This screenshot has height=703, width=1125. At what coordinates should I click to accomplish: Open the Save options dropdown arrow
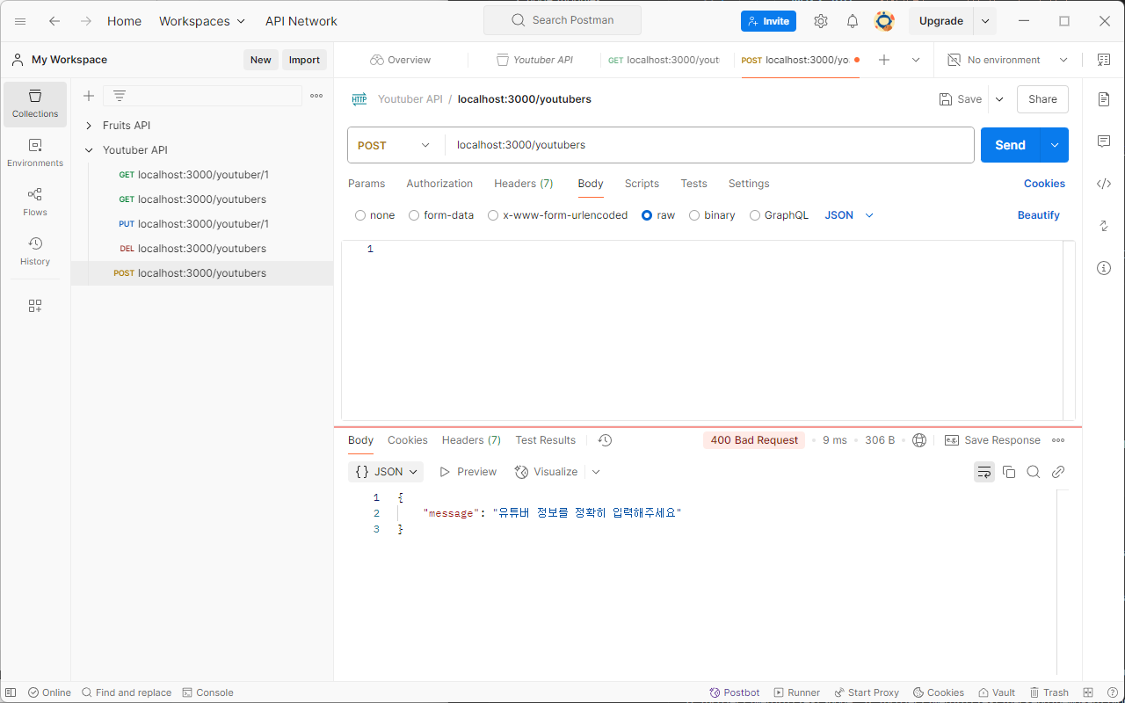pos(999,99)
